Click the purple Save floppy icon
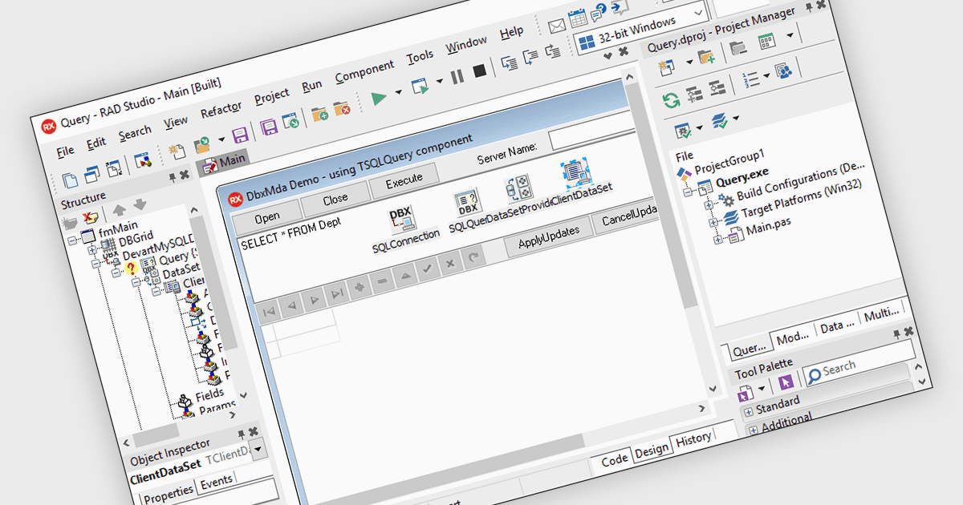 (239, 135)
